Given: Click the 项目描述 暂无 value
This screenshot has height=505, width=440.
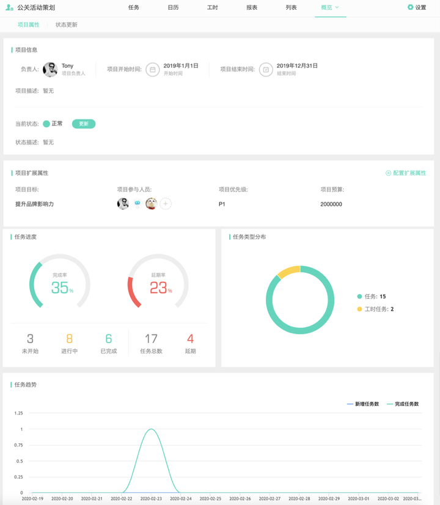Looking at the screenshot, I should pos(48,91).
